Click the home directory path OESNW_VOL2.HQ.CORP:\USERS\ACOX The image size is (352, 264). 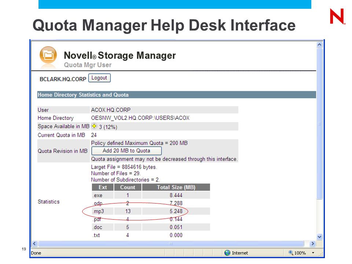click(x=140, y=118)
